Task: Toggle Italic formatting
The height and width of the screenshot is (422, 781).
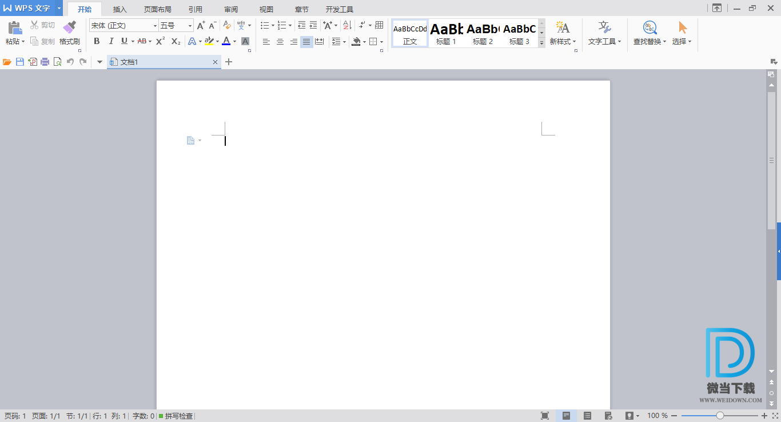Action: click(111, 41)
